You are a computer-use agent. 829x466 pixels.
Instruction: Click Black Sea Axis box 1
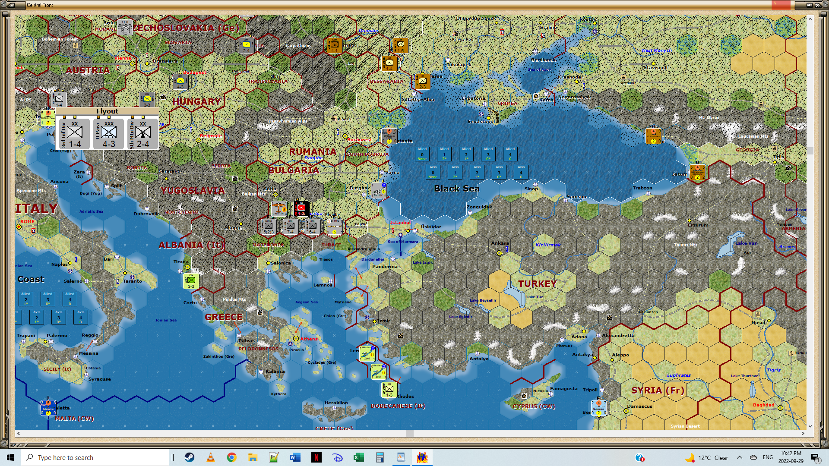pyautogui.click(x=455, y=172)
